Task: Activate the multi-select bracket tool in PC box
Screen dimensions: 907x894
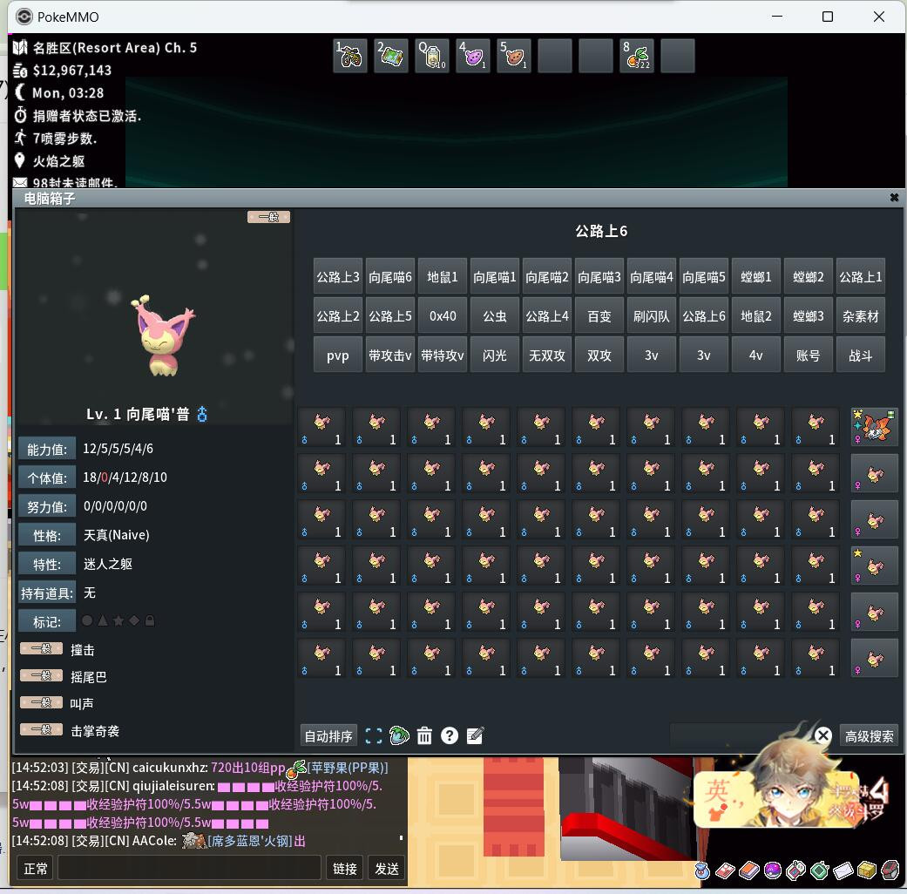Action: tap(374, 736)
